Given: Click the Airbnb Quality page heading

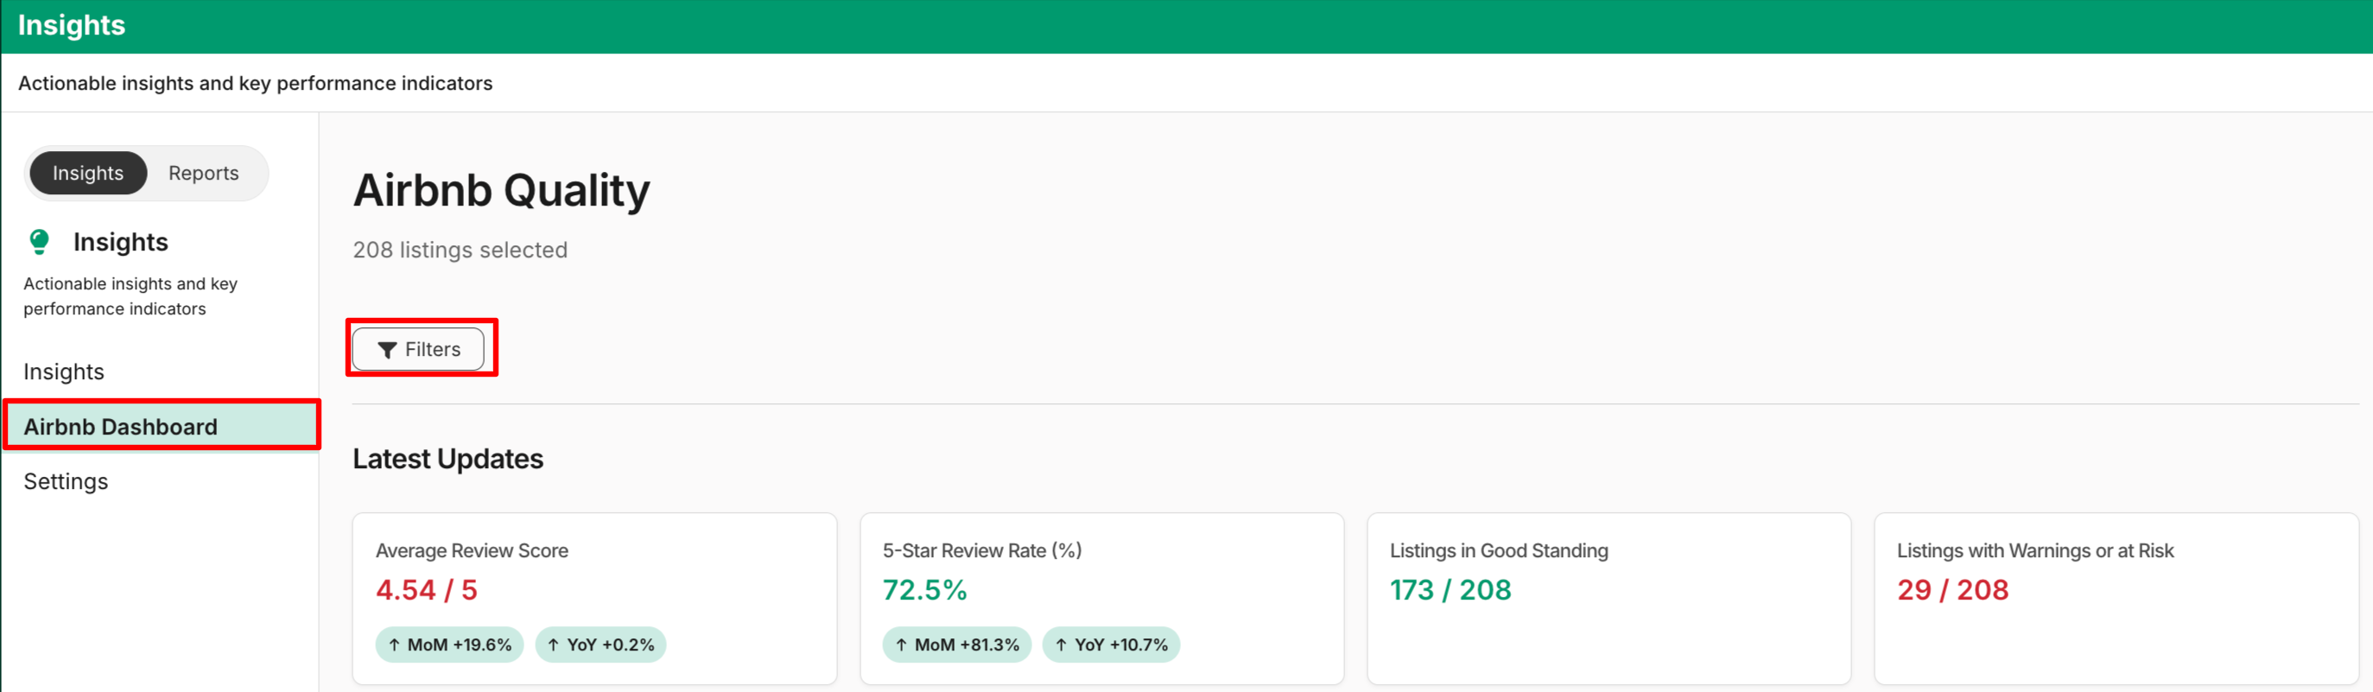Looking at the screenshot, I should [x=501, y=191].
